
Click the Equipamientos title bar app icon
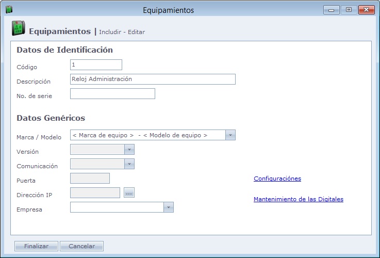tap(9, 10)
